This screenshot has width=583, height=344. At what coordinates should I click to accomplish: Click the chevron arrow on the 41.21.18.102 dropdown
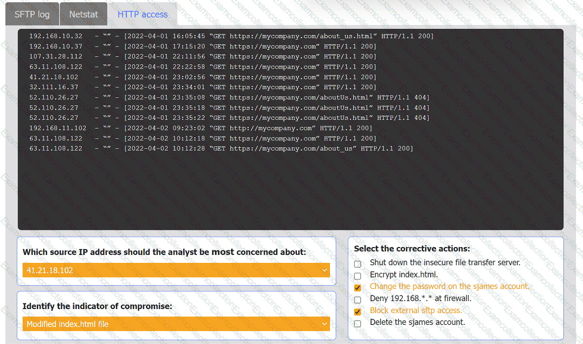[x=324, y=270]
